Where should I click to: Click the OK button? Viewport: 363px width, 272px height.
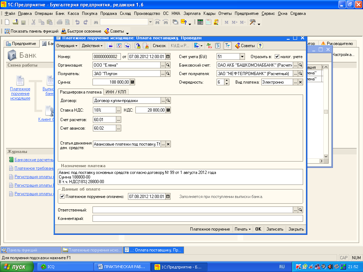coord(258,229)
